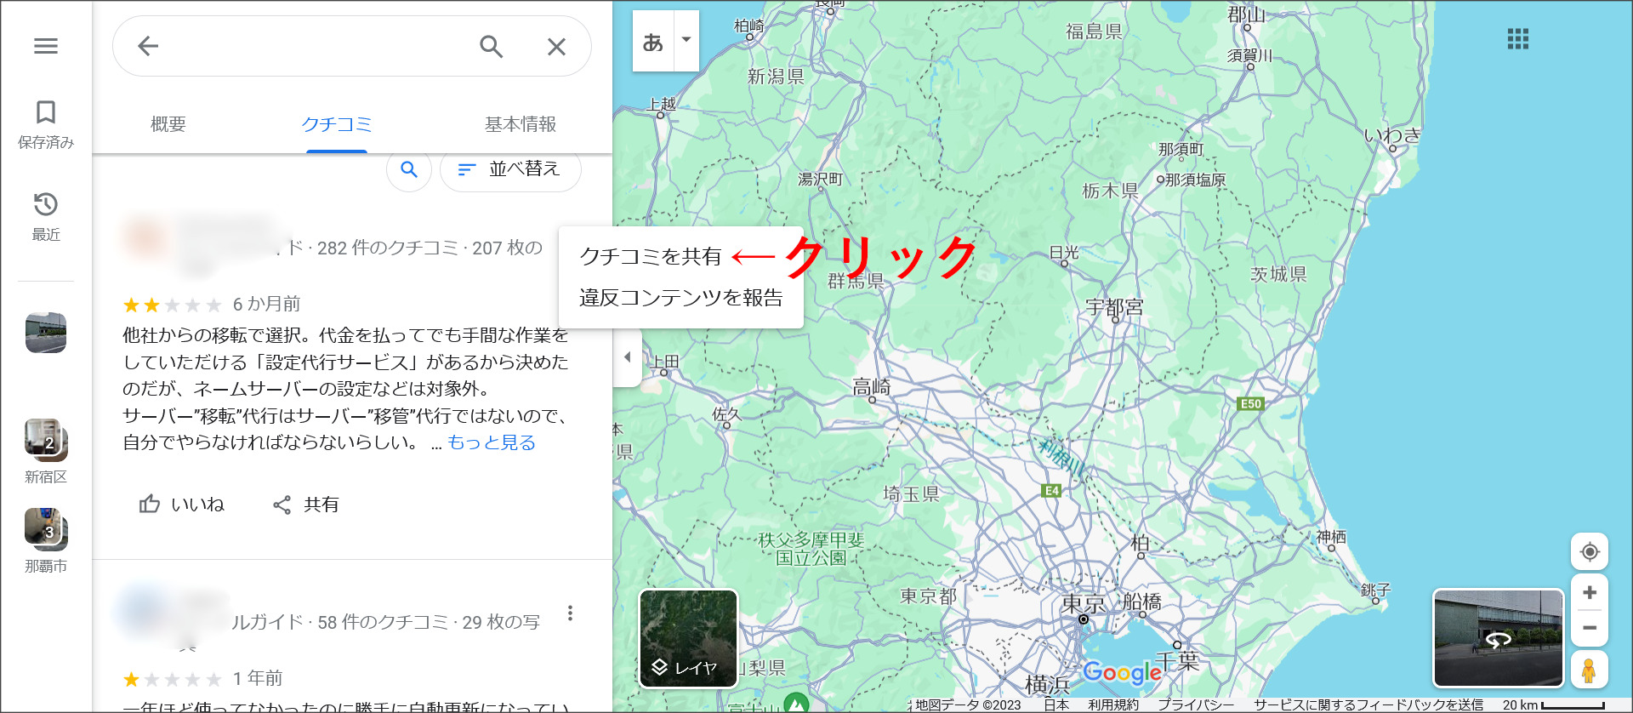Open the recent history icon

click(x=46, y=216)
